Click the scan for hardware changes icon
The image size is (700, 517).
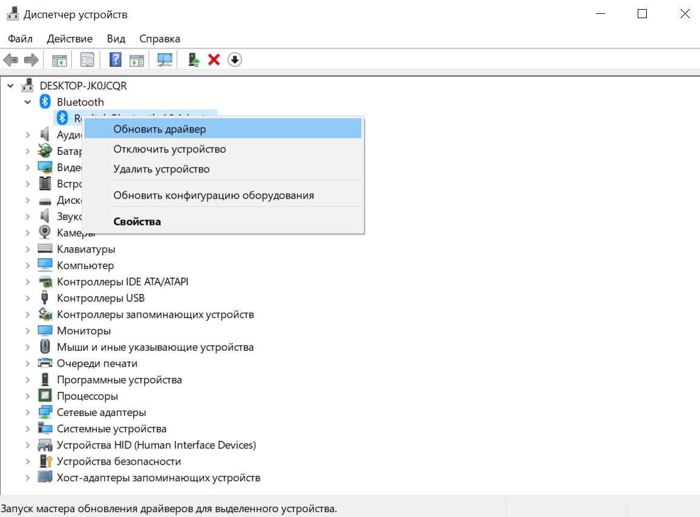point(165,60)
